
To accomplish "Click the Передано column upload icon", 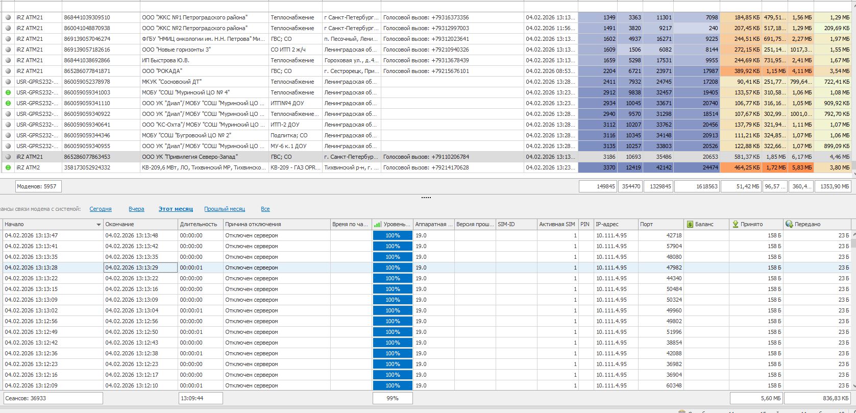I will 789,225.
